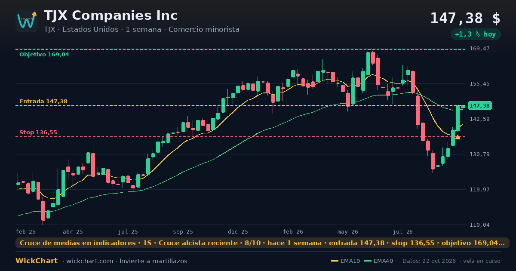Click the 130,79 price axis label

point(480,154)
